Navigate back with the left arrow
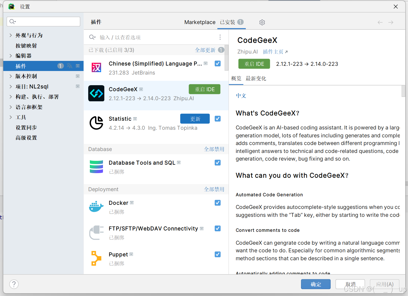Image resolution: width=408 pixels, height=296 pixels. (380, 22)
